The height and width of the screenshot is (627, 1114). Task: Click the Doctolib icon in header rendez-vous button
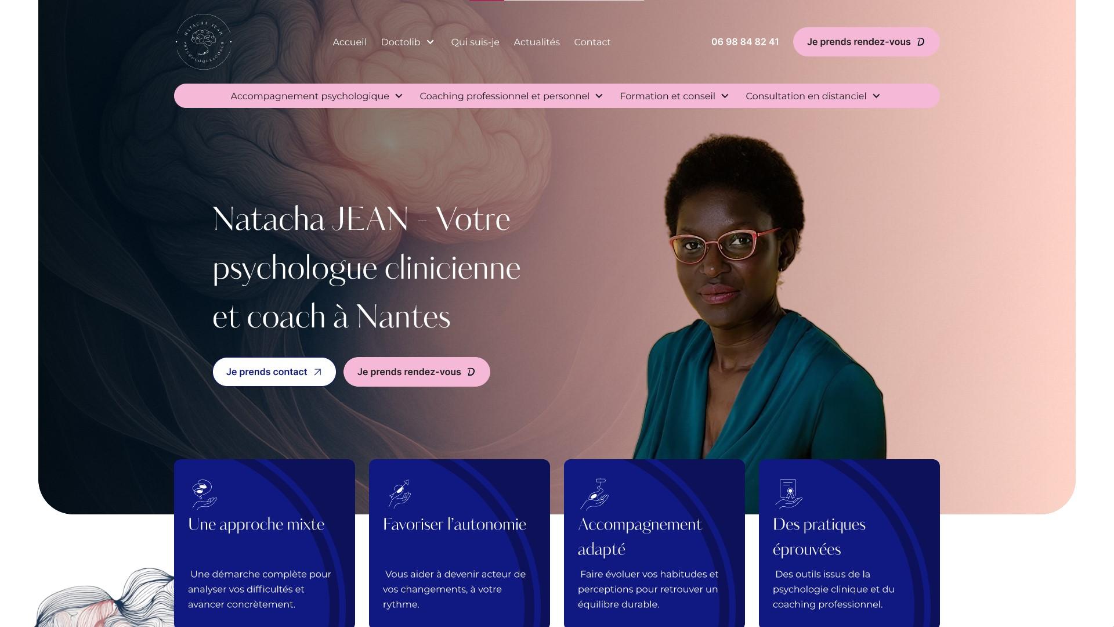click(921, 42)
